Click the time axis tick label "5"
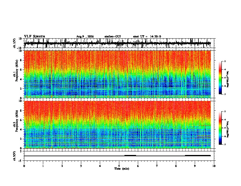The height and width of the screenshot is (186, 241). pos(119,166)
